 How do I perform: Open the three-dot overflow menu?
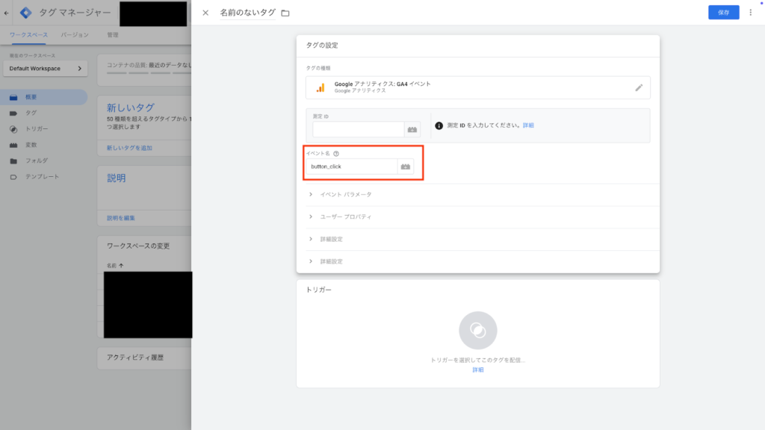click(x=752, y=12)
